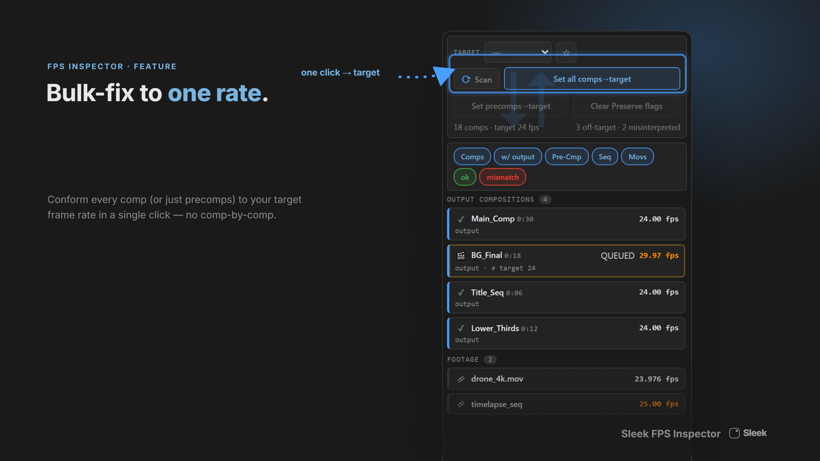The height and width of the screenshot is (461, 820).
Task: Toggle the Pre-Cmp filter chip
Action: pos(567,157)
